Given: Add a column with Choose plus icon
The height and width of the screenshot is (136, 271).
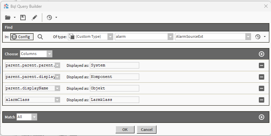Looking at the screenshot, I should 261,54.
